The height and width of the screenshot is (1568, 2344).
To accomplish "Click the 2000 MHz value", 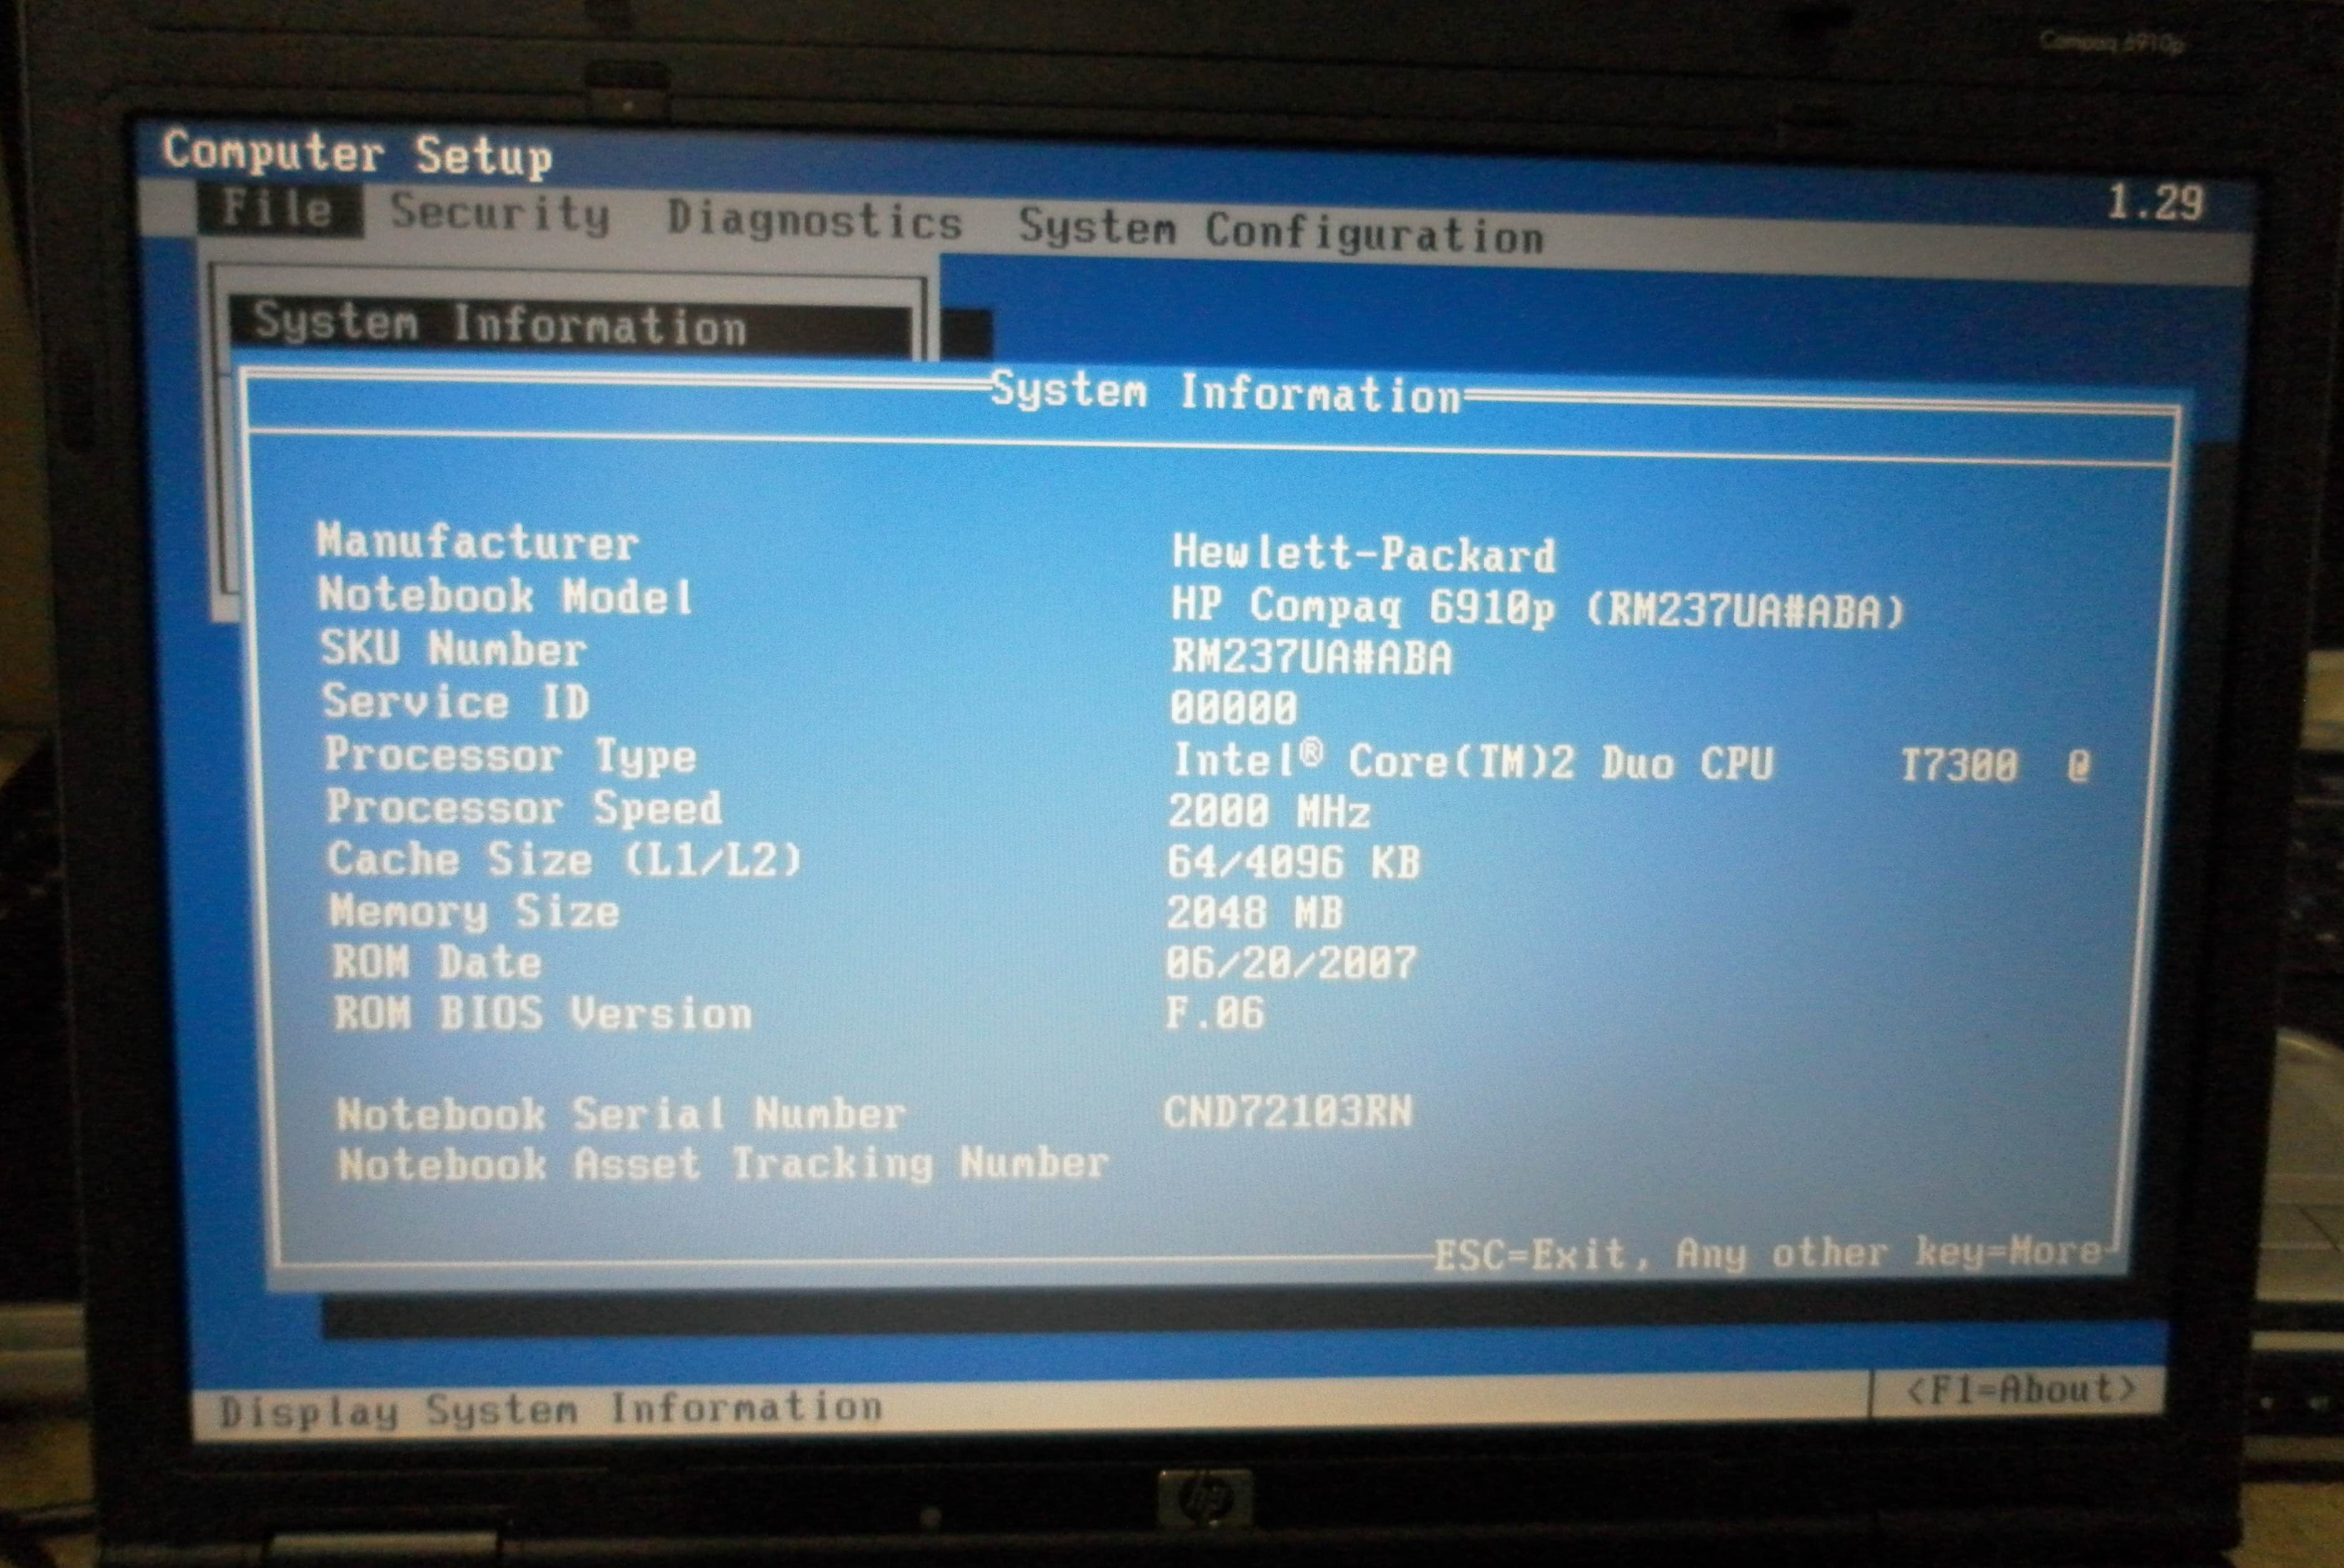I will [x=1269, y=811].
